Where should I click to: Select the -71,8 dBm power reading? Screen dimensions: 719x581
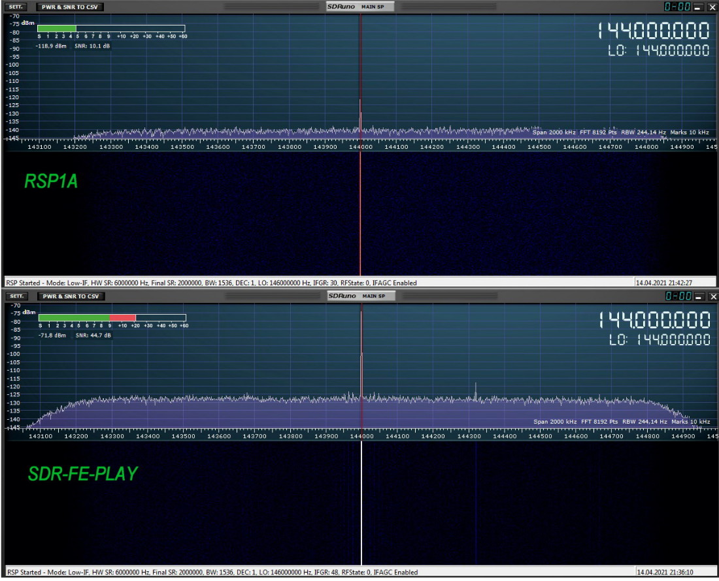pyautogui.click(x=52, y=336)
